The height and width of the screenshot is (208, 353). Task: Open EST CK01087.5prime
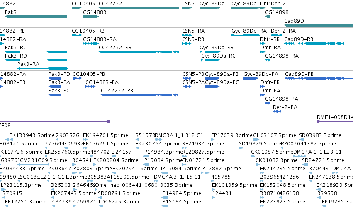[x=253, y=156]
